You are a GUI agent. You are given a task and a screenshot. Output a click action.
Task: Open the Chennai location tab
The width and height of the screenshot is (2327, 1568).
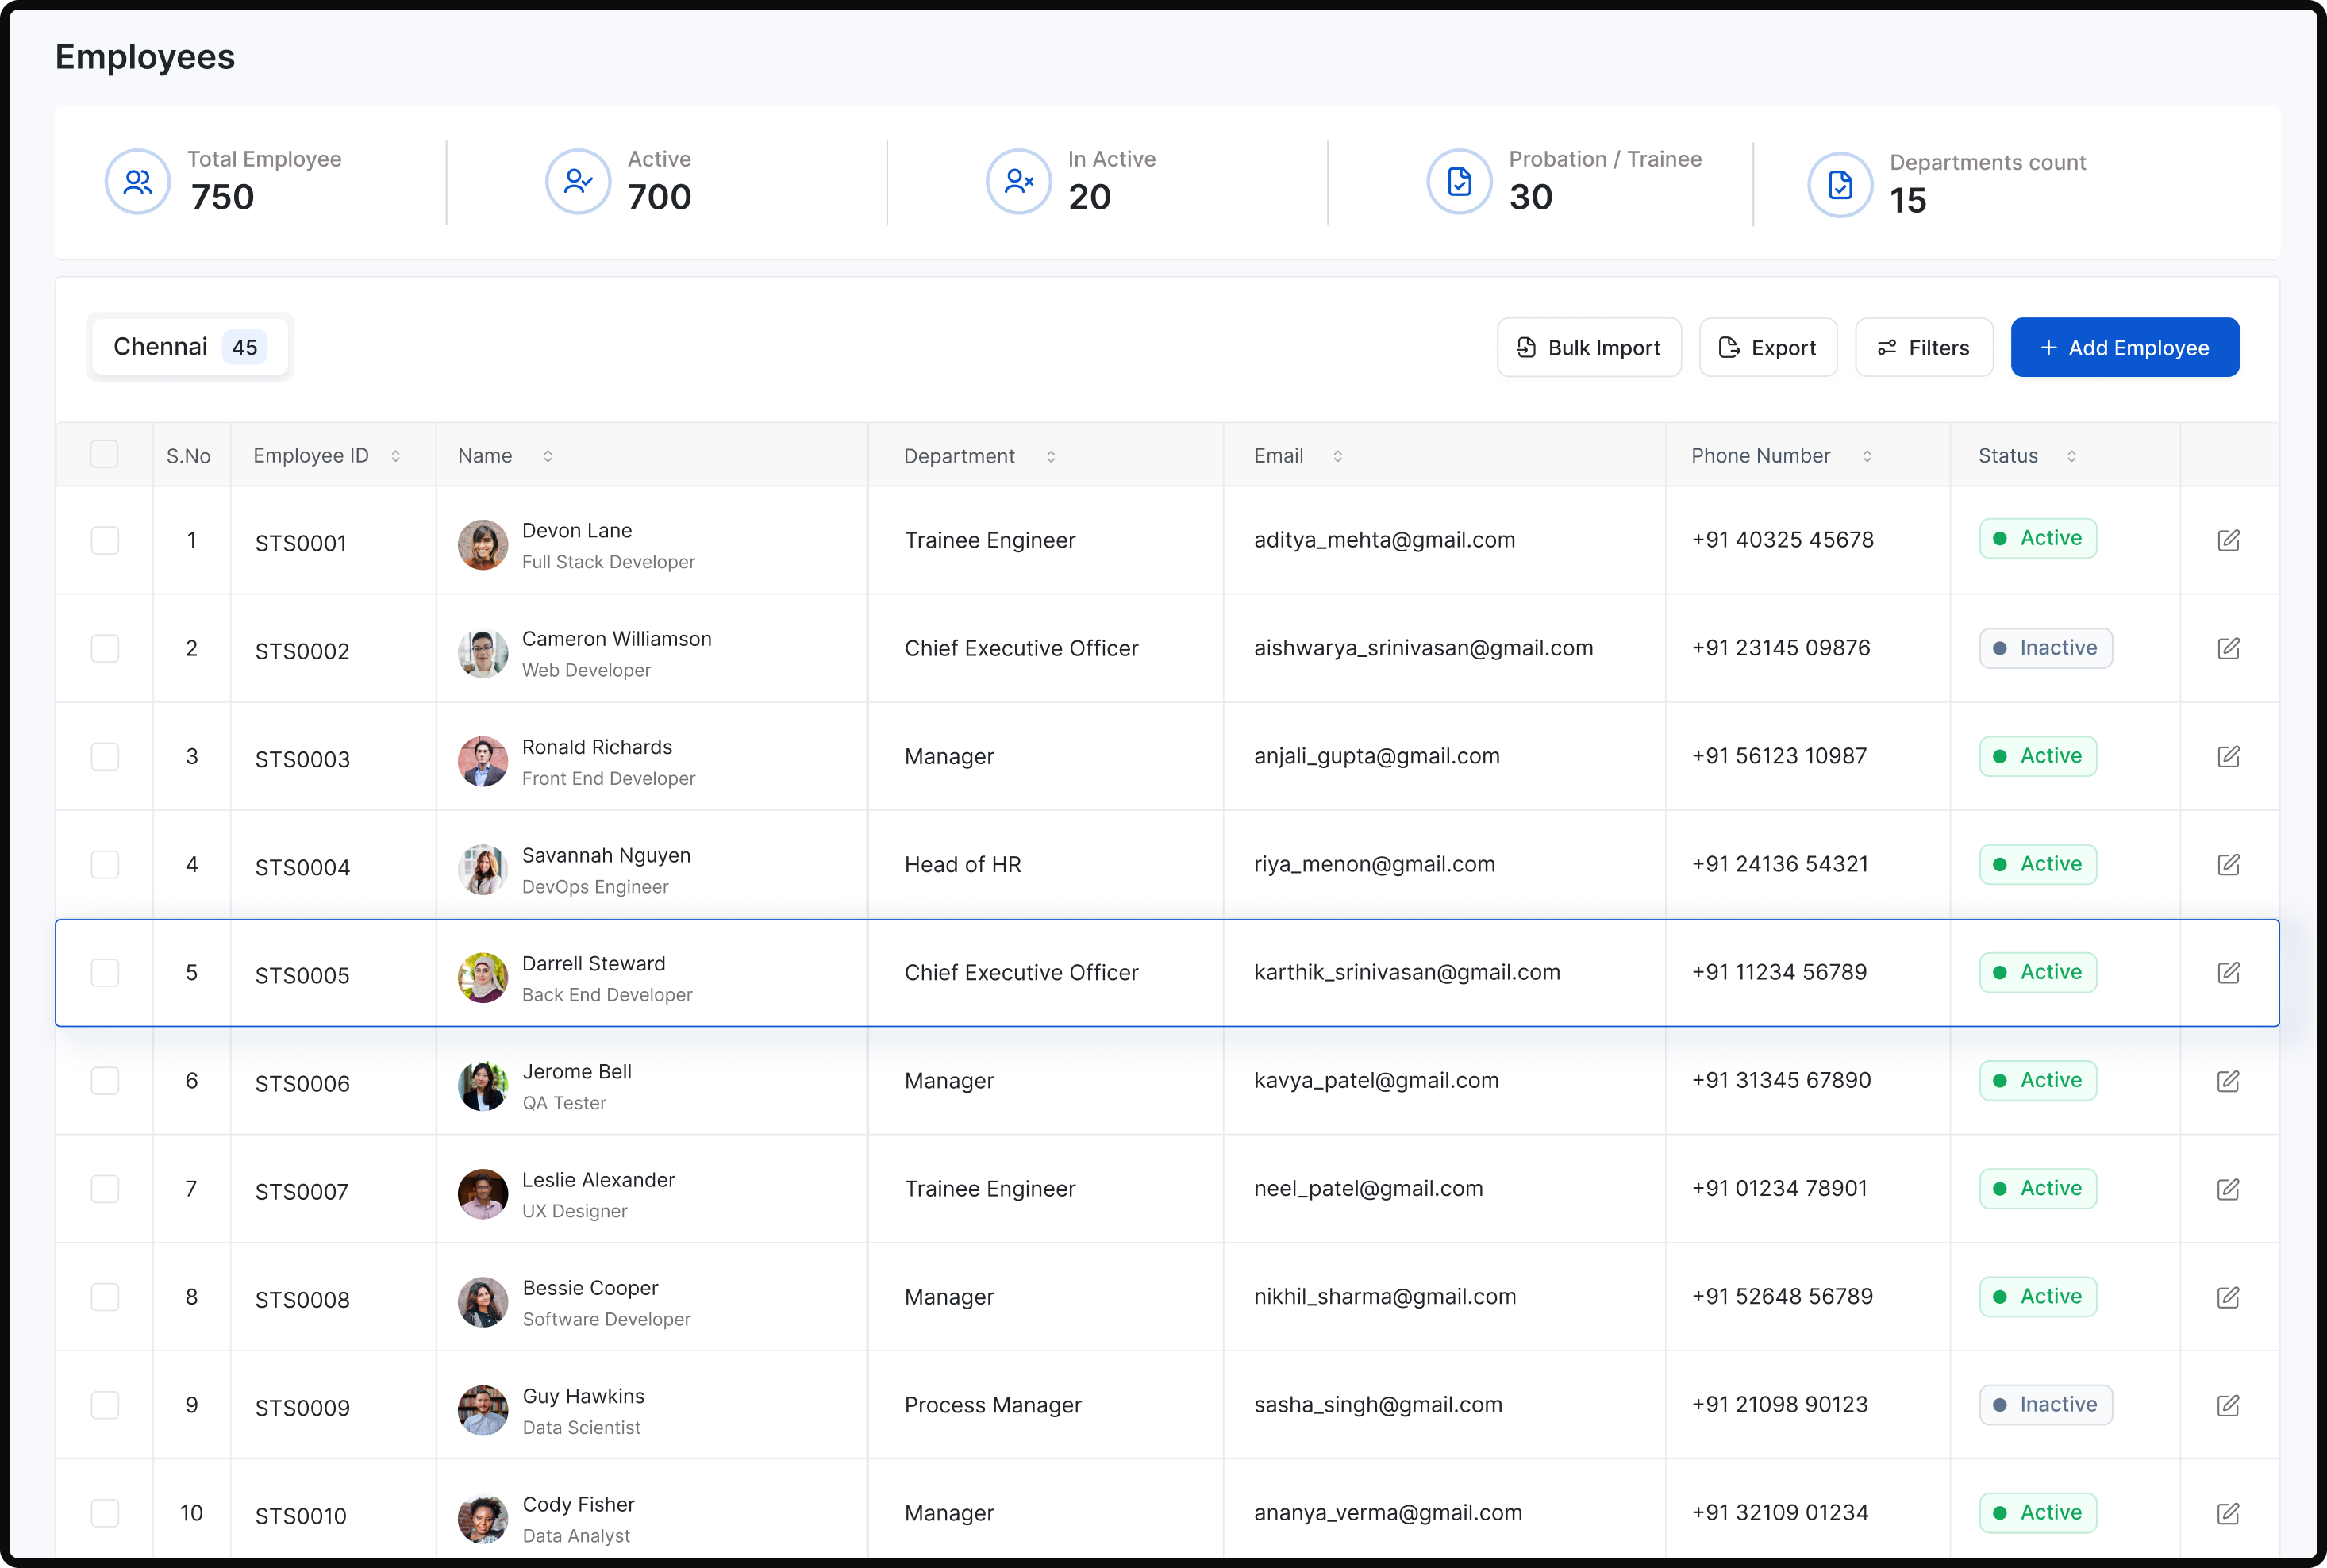point(188,346)
